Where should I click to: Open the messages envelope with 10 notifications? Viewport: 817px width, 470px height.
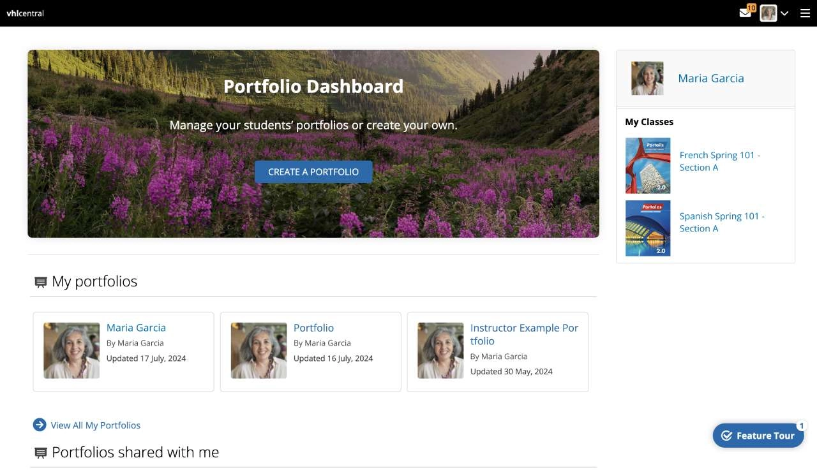(745, 12)
